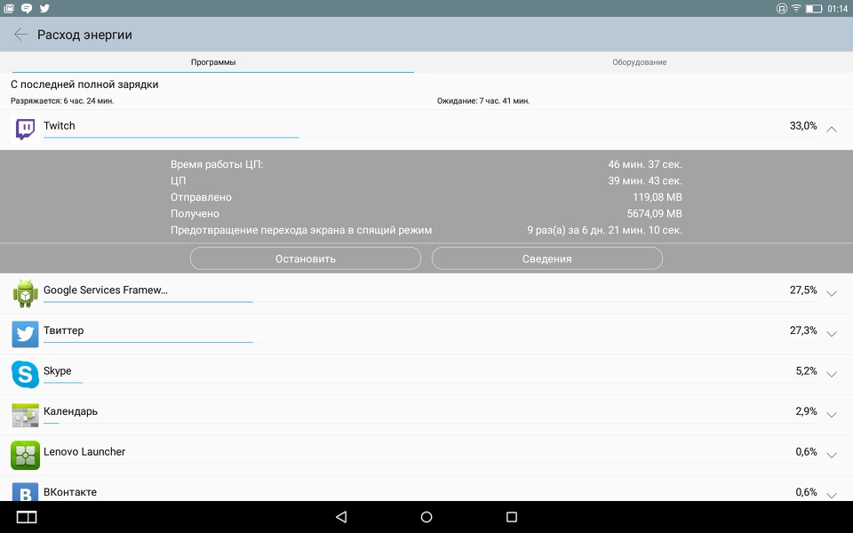853x533 pixels.
Task: Tap the 01:14 clock in status bar
Action: tap(837, 9)
